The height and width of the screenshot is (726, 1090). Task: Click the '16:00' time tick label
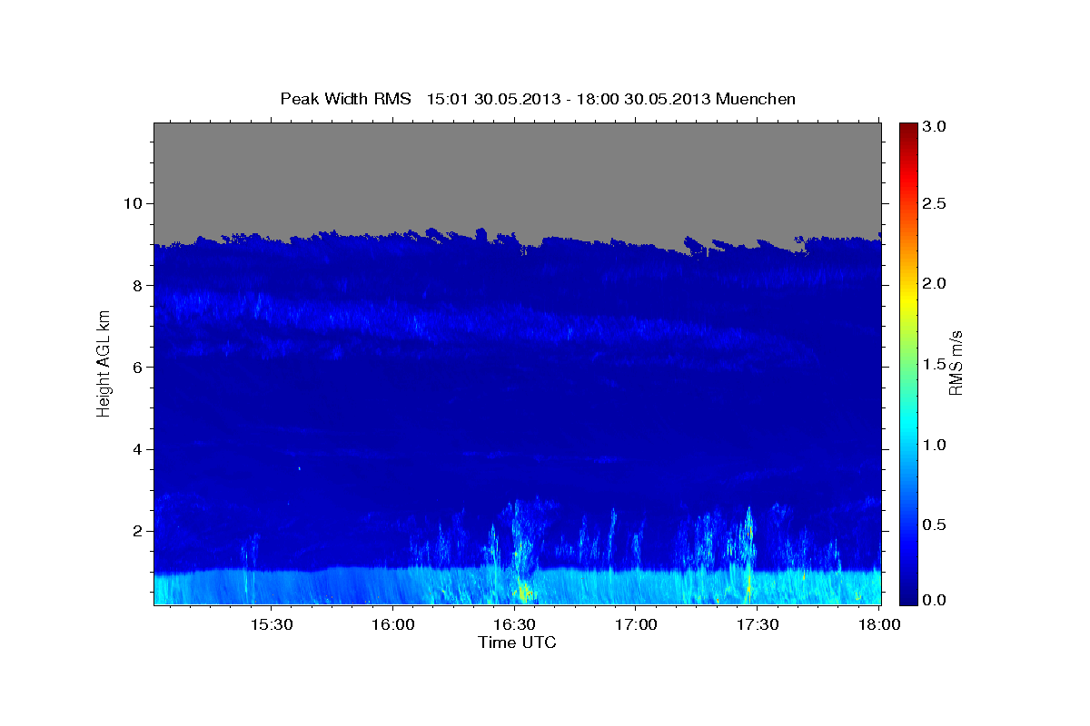(x=393, y=625)
